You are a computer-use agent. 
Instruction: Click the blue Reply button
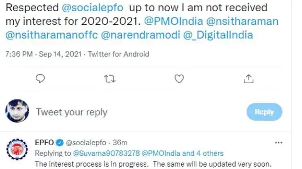pyautogui.click(x=264, y=112)
